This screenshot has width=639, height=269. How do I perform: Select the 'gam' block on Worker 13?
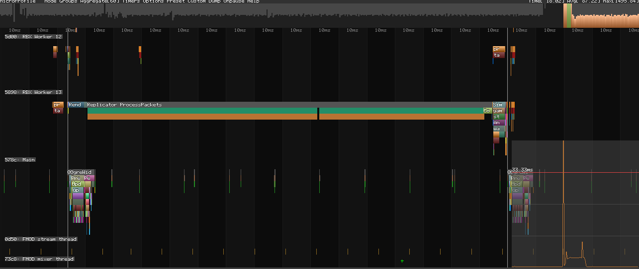point(499,111)
